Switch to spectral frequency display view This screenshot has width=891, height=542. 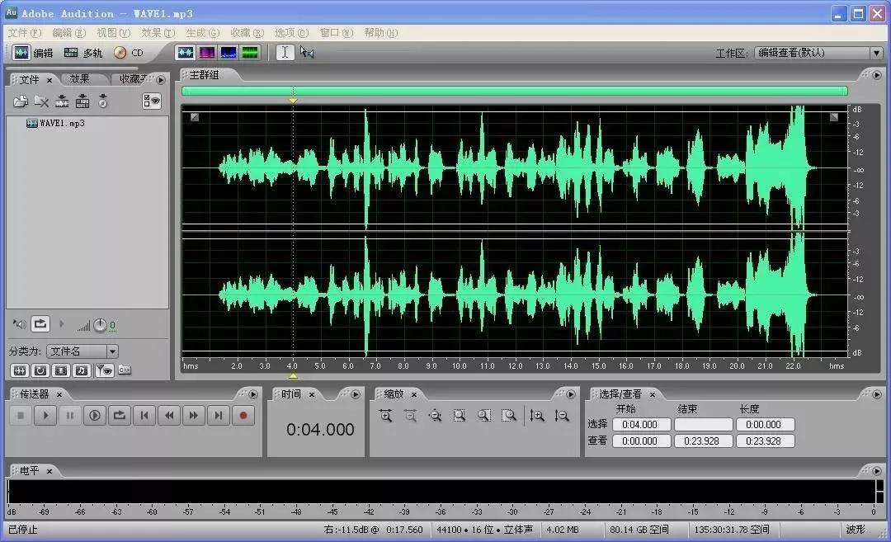[x=207, y=52]
